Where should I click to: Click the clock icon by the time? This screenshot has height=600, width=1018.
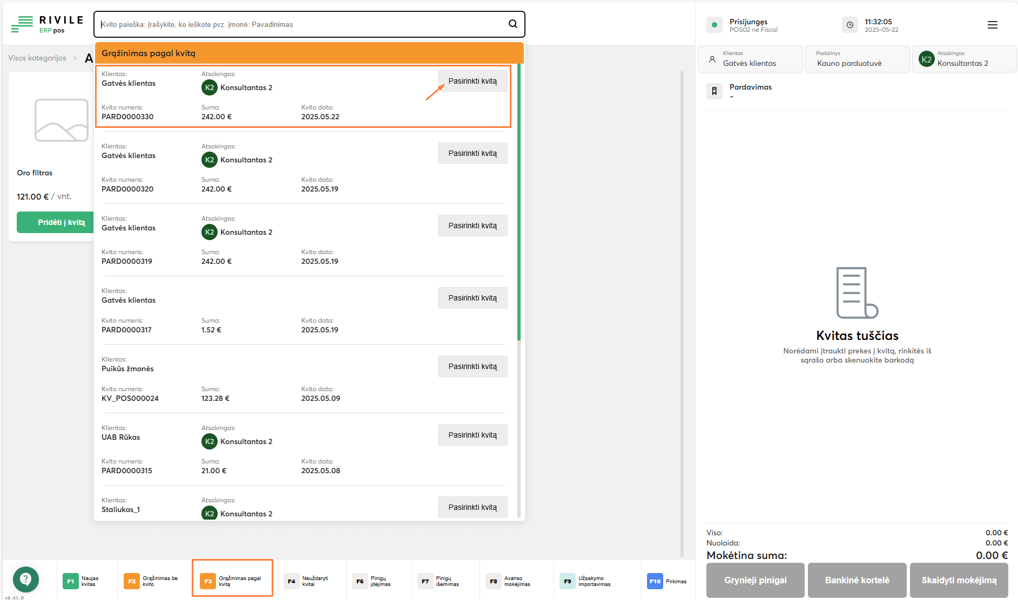click(850, 25)
